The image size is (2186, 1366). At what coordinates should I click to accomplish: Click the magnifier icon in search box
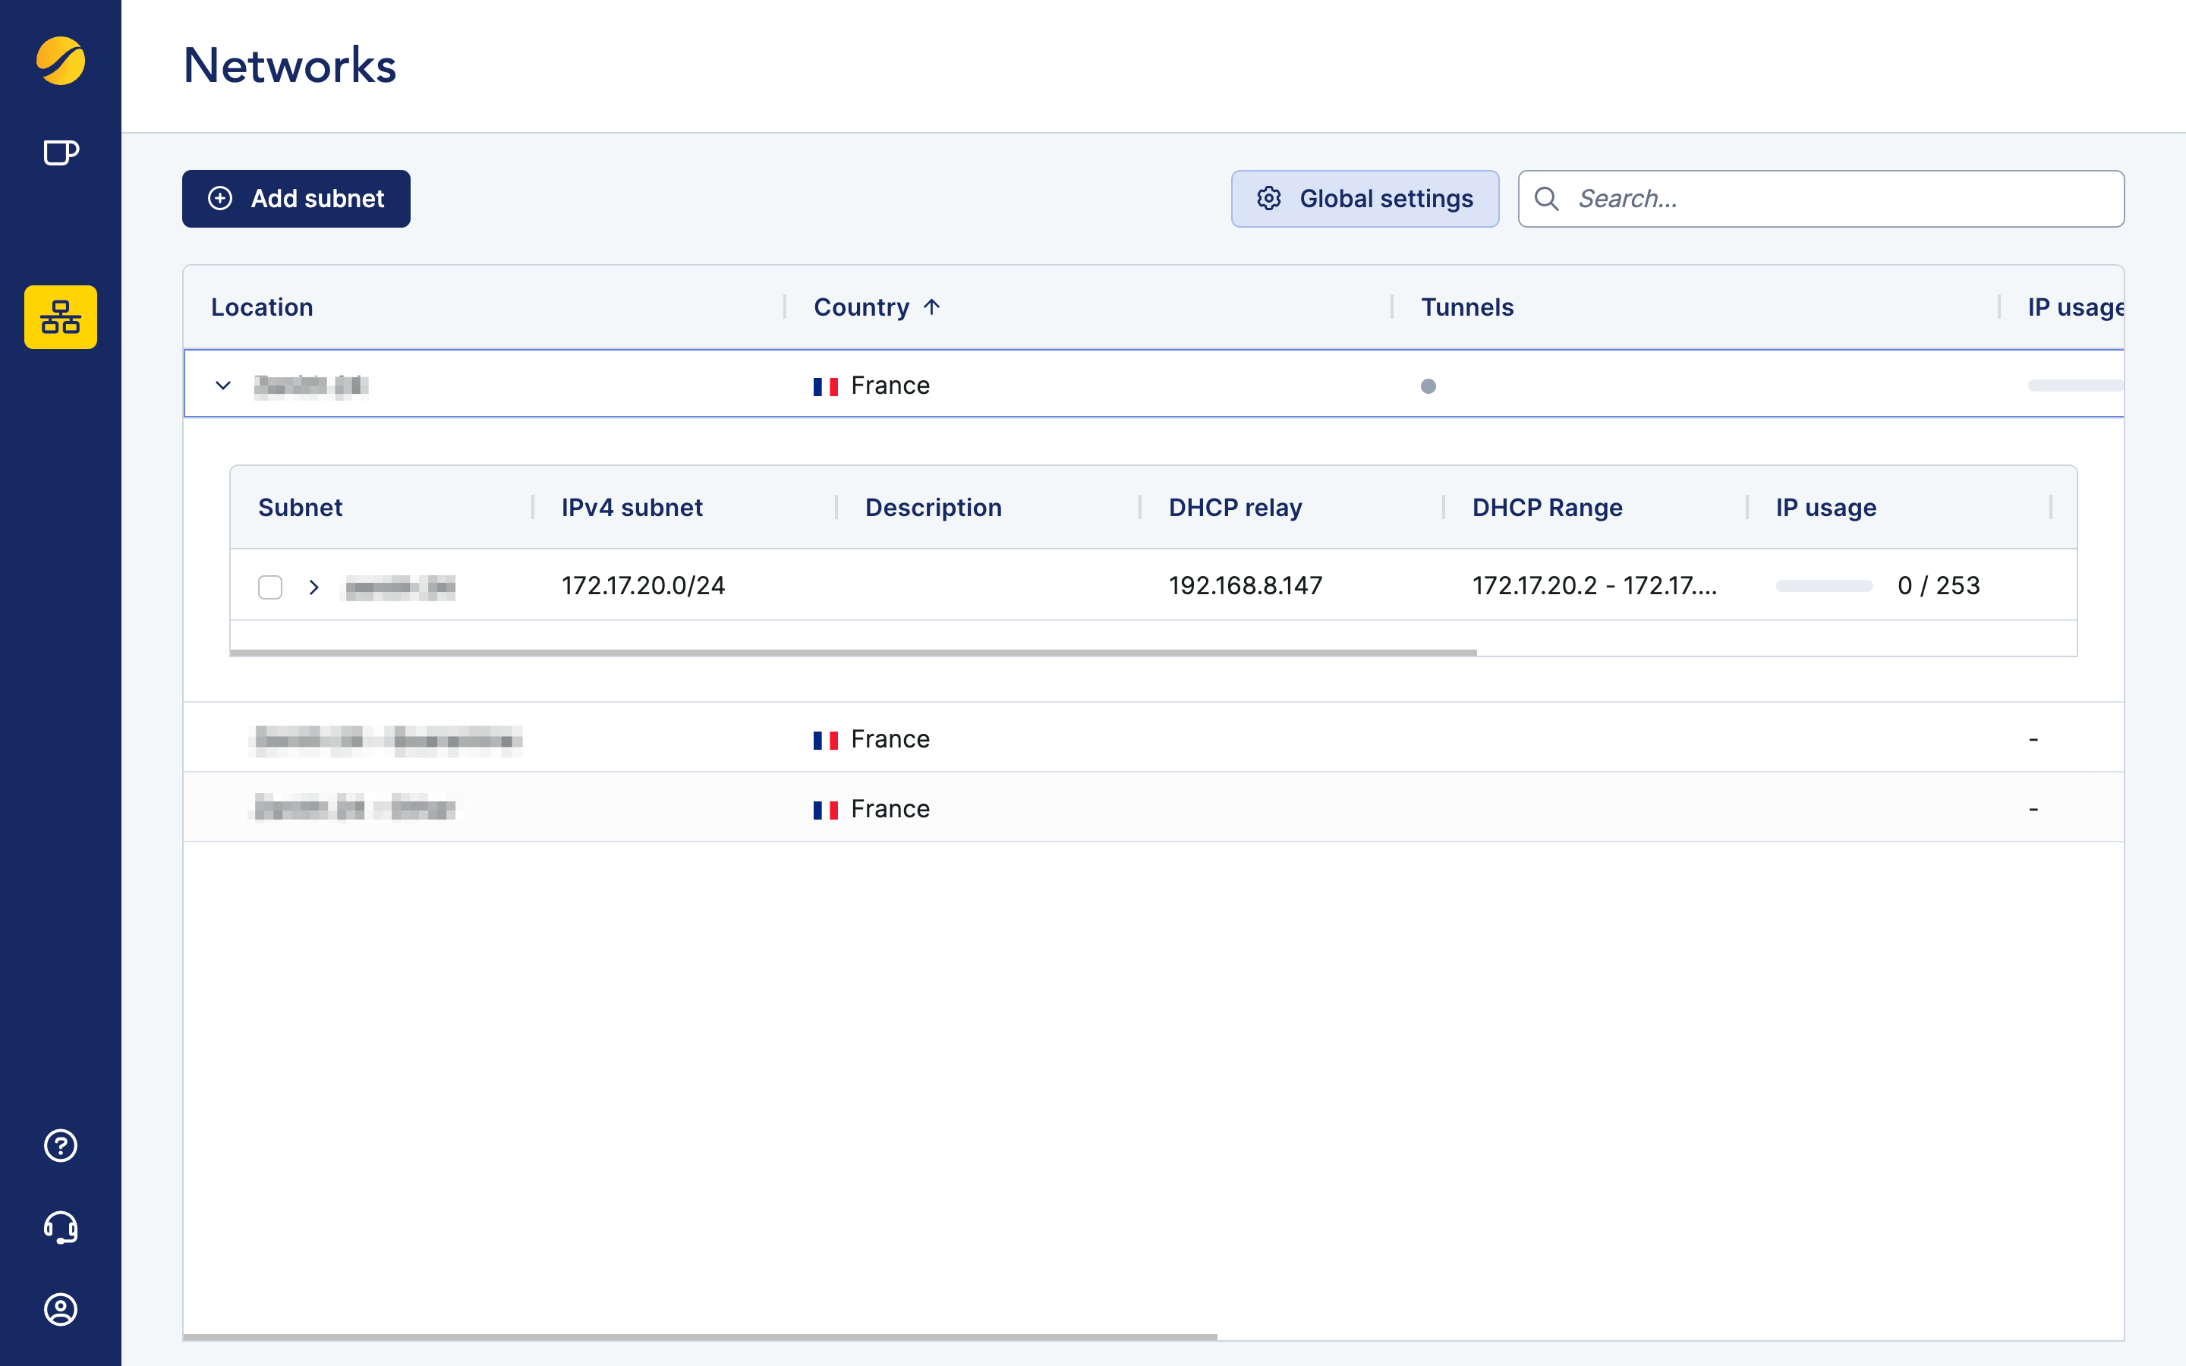click(1546, 199)
